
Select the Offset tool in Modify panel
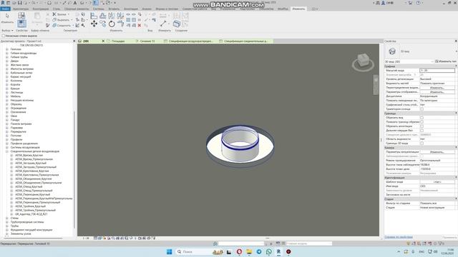[x=103, y=16]
